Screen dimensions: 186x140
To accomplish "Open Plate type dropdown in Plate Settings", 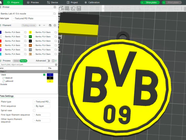I will click(x=41, y=101).
